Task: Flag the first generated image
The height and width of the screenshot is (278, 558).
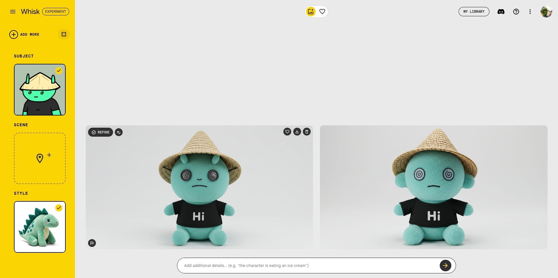Action: [x=92, y=243]
